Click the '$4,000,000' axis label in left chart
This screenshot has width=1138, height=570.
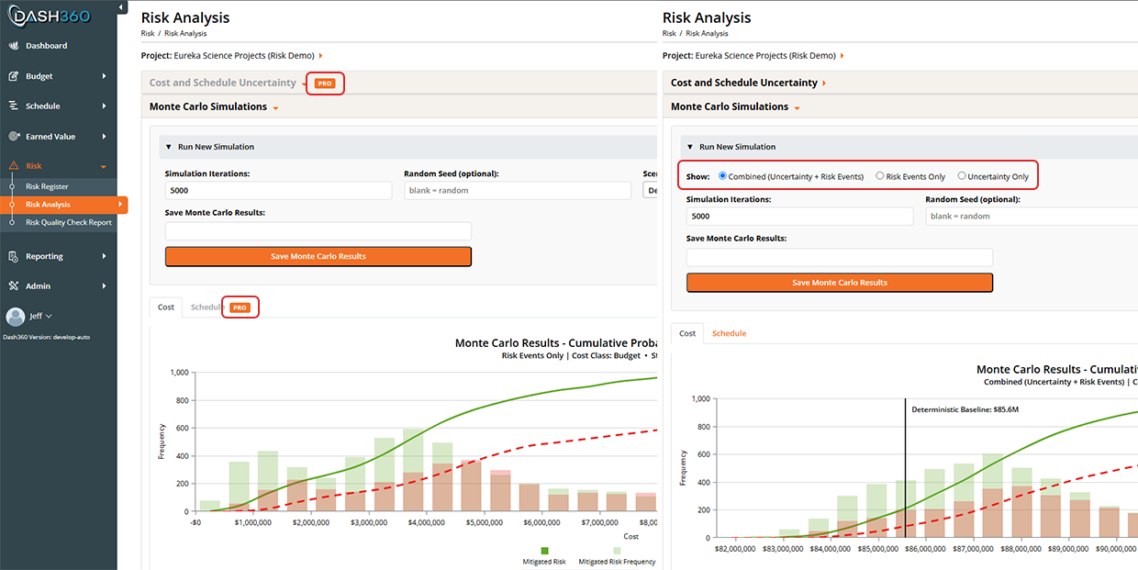click(x=425, y=522)
